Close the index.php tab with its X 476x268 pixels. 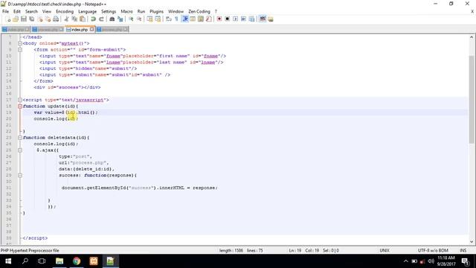tap(91, 30)
